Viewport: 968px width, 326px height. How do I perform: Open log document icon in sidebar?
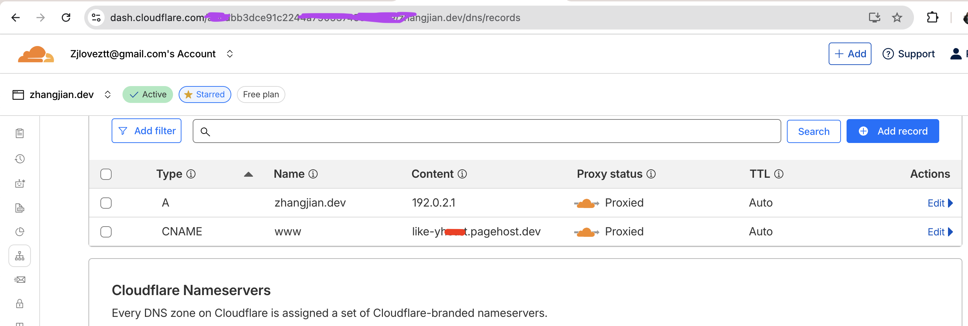(x=20, y=208)
